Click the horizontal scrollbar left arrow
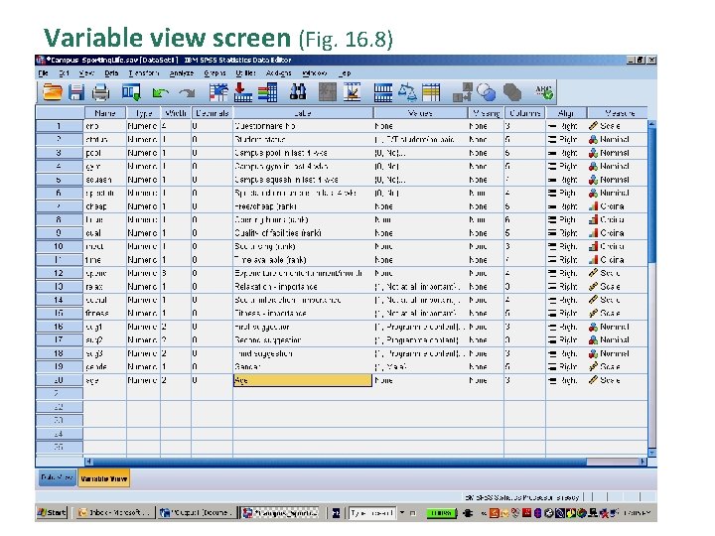This screenshot has width=715, height=536. coord(89,462)
